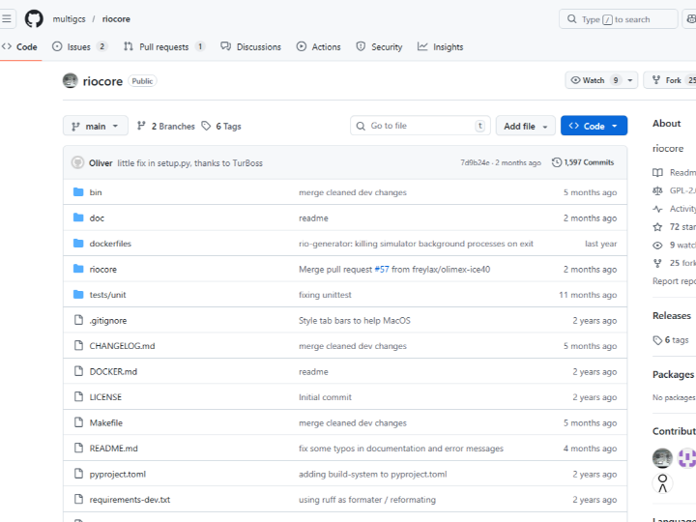
Task: Click the GitHub logo icon
Action: click(x=34, y=18)
